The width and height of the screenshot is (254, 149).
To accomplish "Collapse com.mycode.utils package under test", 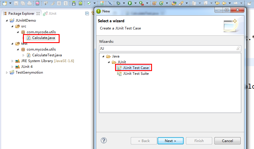I will tap(18, 49).
